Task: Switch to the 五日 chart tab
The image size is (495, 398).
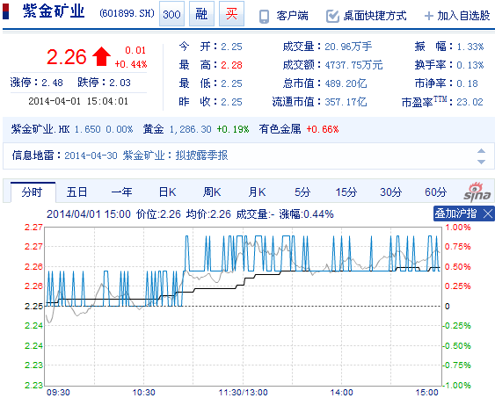Action: pyautogui.click(x=76, y=192)
